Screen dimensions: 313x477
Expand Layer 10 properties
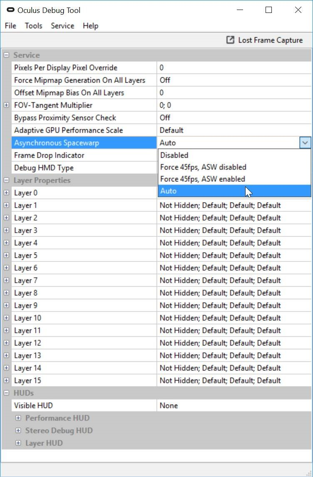coord(6,318)
